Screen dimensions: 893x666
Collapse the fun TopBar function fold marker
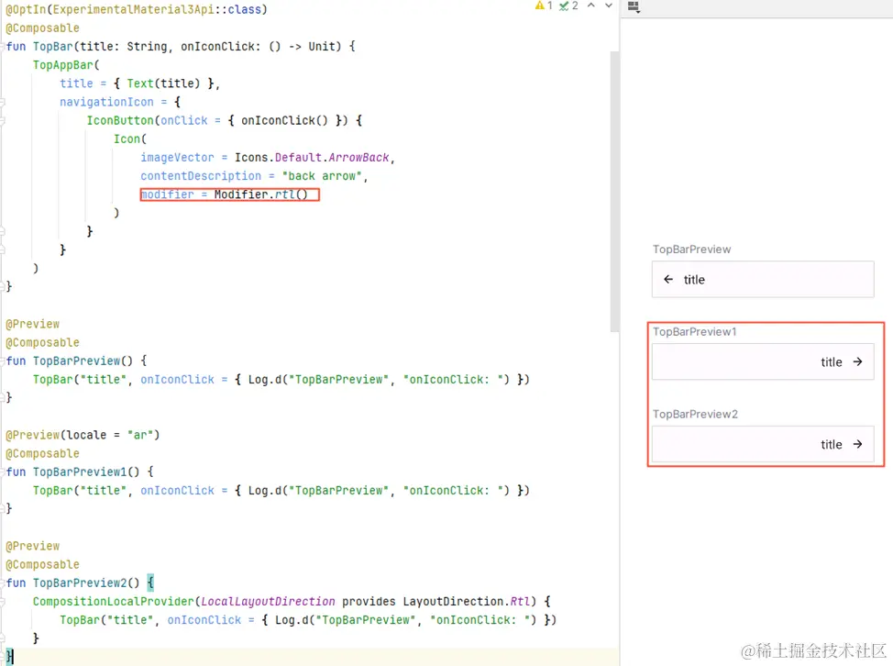coord(3,47)
